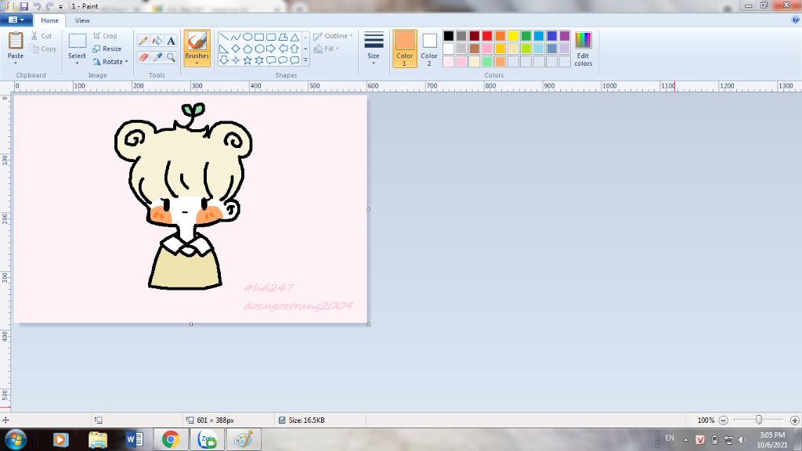This screenshot has height=451, width=802.
Task: Open Google Chrome from the taskbar
Action: coord(171,439)
